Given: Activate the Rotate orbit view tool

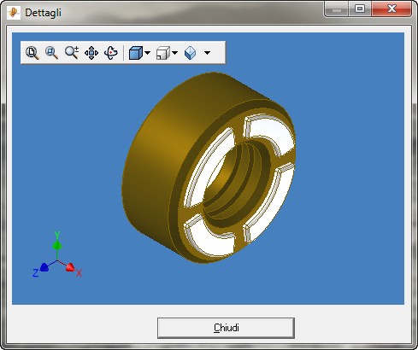Looking at the screenshot, I should point(111,53).
